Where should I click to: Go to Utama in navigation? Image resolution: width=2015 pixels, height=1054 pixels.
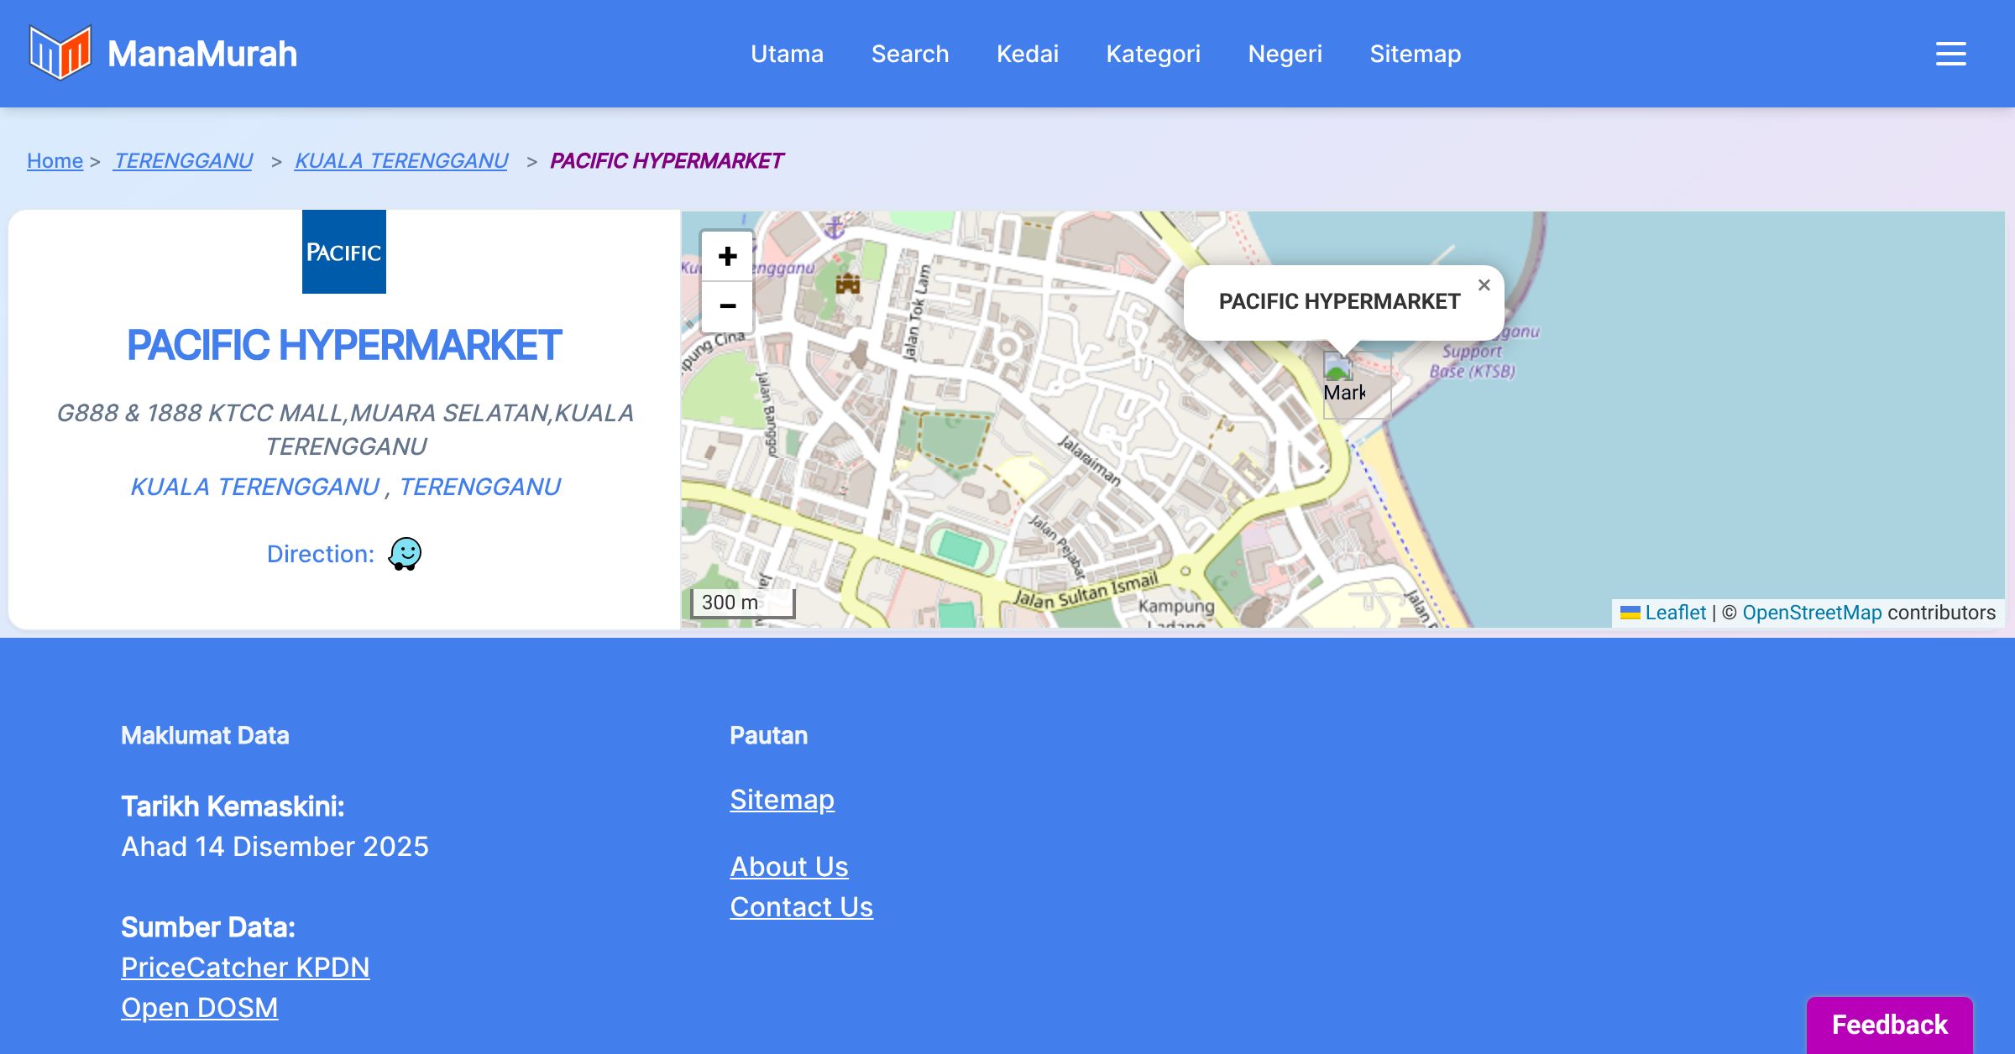(787, 54)
